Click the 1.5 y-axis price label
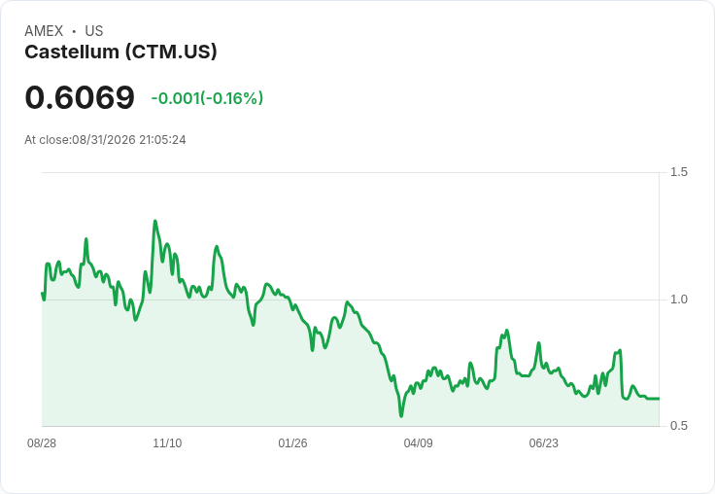This screenshot has width=715, height=494. [x=678, y=172]
